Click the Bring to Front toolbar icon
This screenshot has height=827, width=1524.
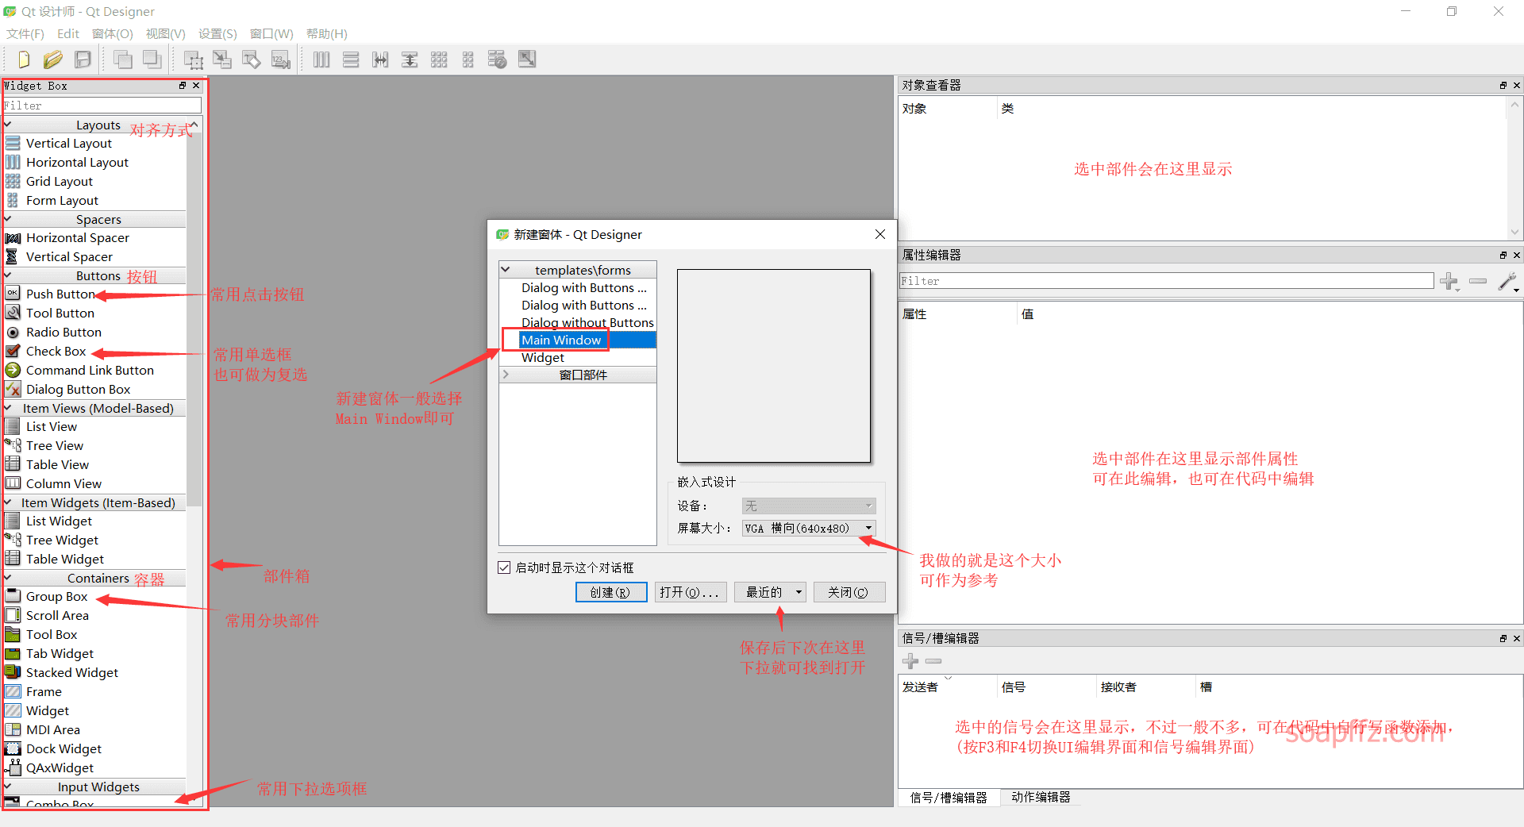pyautogui.click(x=152, y=60)
